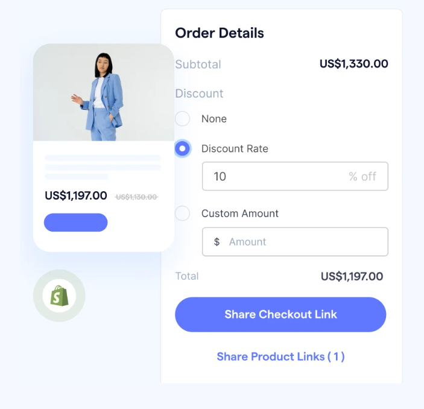Click the blue button on product card
The height and width of the screenshot is (409, 424).
coord(76,223)
